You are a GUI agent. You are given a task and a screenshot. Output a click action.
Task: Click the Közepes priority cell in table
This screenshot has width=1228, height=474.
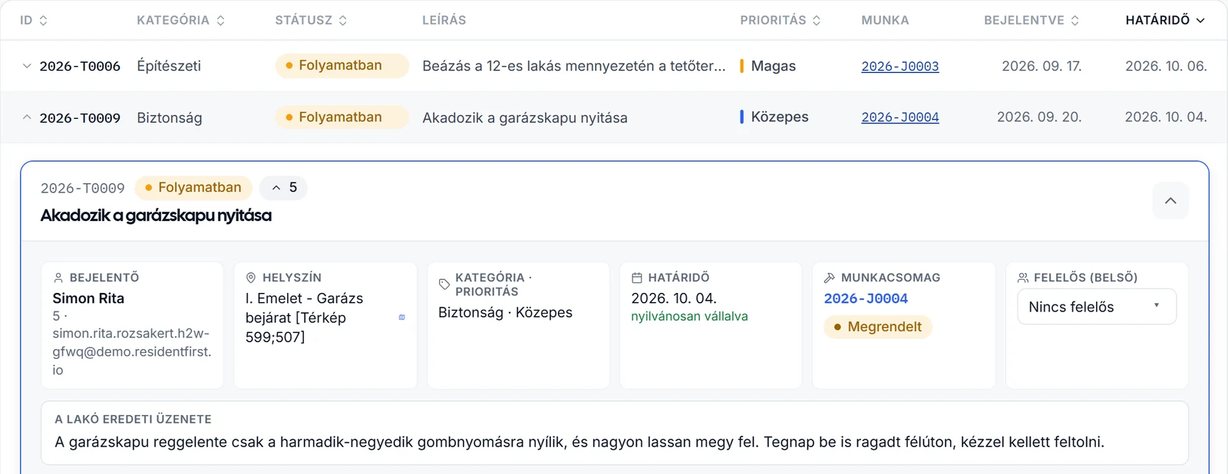[774, 117]
